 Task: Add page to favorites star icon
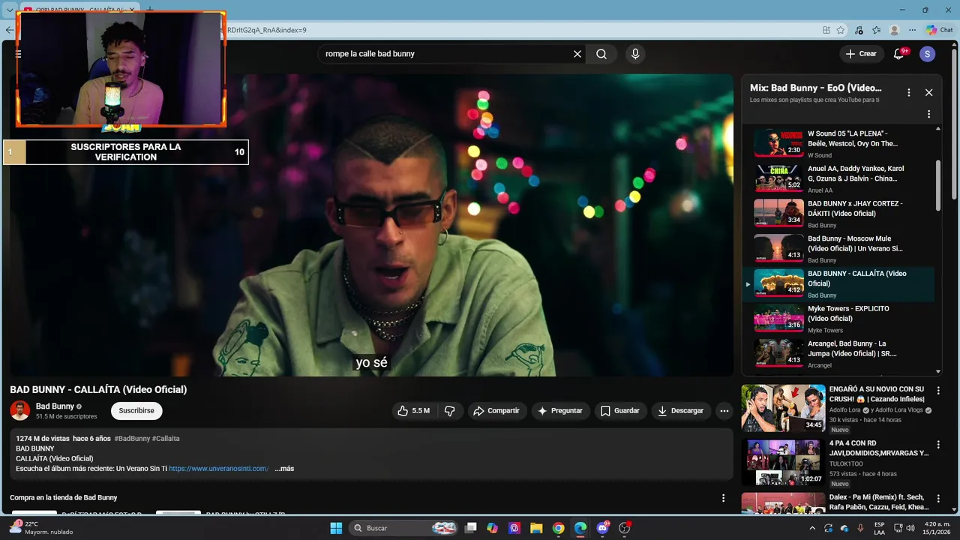point(841,30)
